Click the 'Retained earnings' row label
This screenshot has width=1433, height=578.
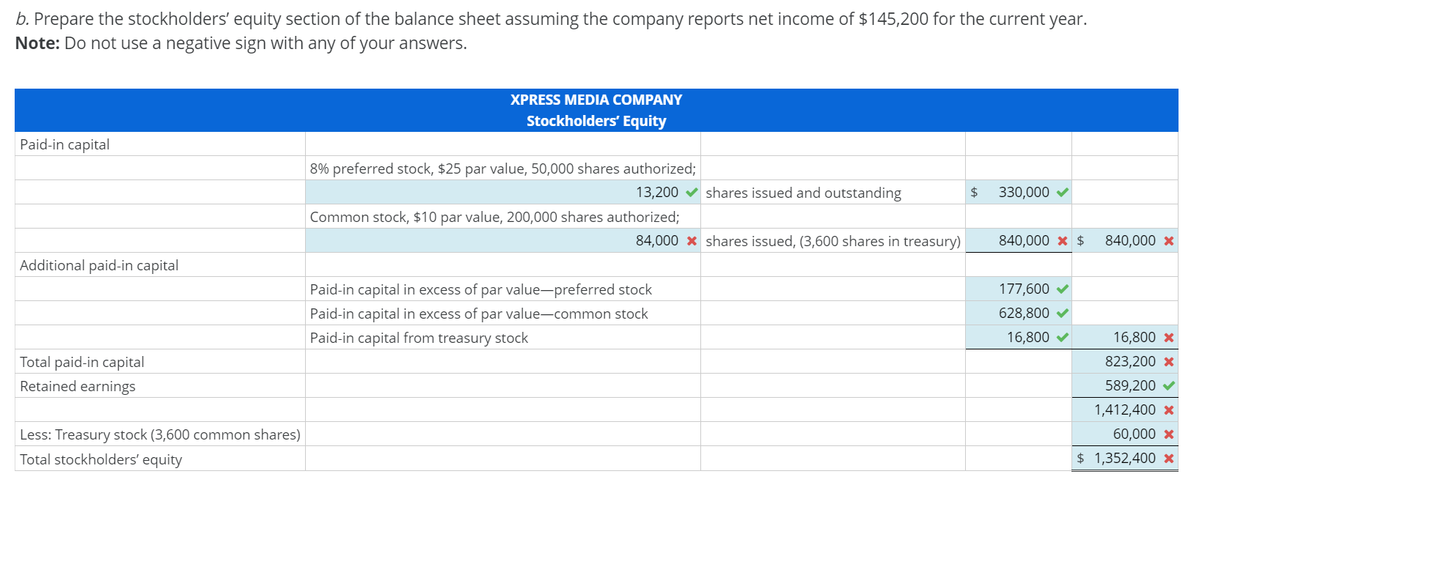tap(78, 386)
